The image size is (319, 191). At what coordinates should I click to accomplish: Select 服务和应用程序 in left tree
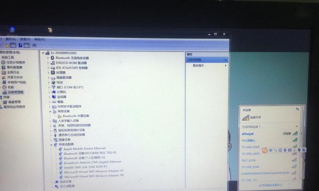(14, 107)
